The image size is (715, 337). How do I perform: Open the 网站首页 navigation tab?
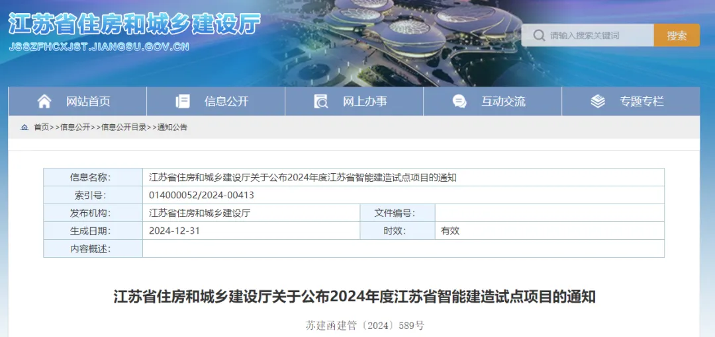77,101
